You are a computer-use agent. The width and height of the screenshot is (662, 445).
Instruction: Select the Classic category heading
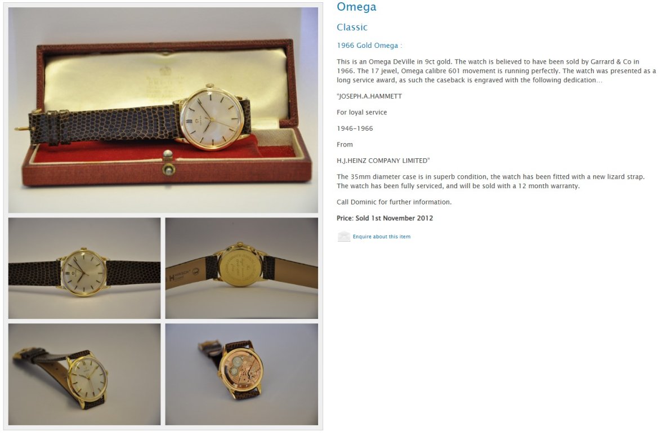coord(352,27)
